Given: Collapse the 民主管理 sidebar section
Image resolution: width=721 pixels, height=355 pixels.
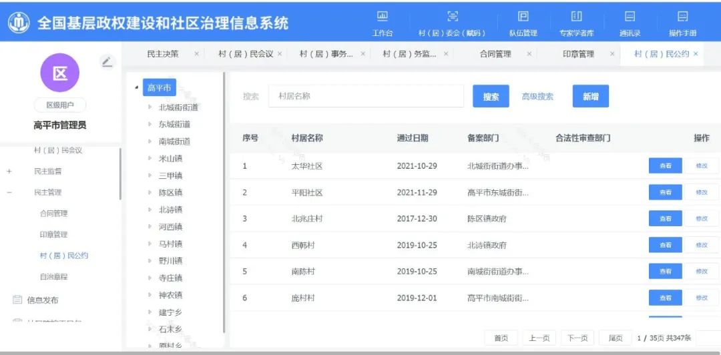Looking at the screenshot, I should point(9,192).
